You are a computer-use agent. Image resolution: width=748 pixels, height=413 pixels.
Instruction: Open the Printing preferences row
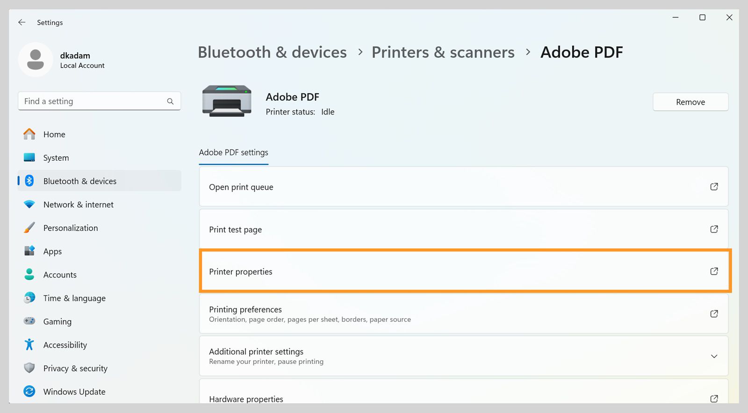pos(464,313)
